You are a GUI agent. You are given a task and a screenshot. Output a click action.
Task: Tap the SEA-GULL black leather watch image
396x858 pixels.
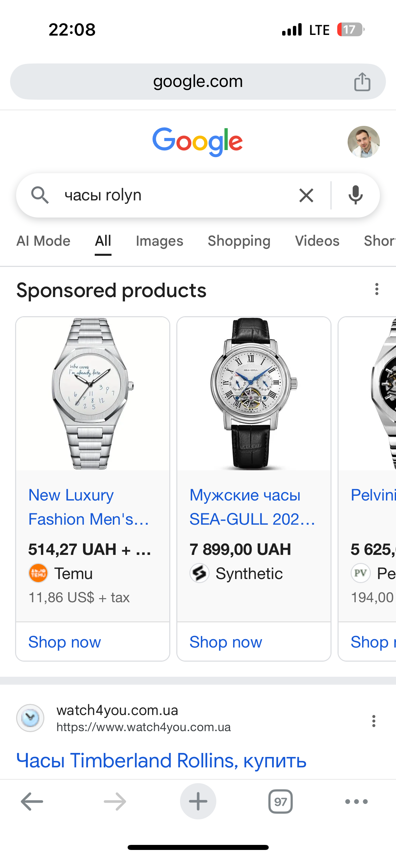coord(254,393)
